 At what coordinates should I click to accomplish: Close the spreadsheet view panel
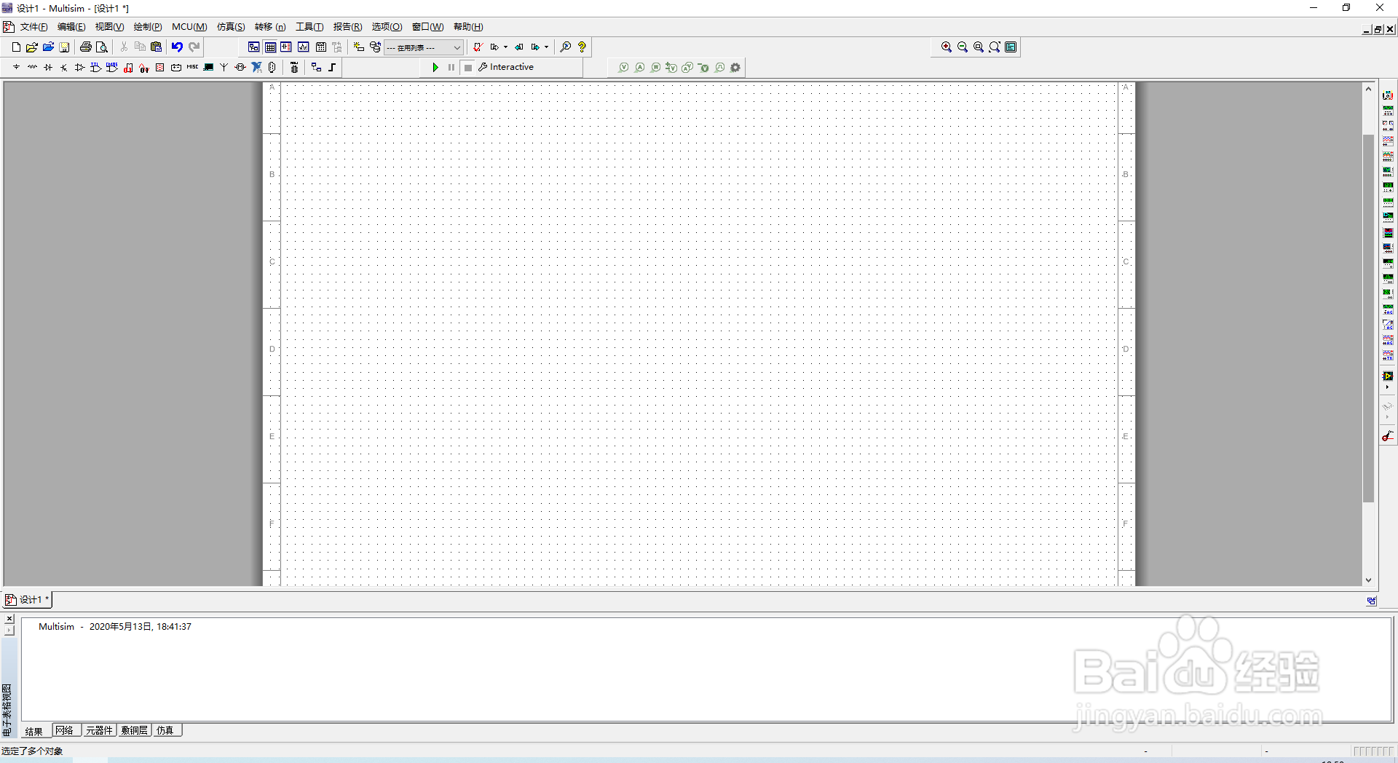[x=9, y=619]
